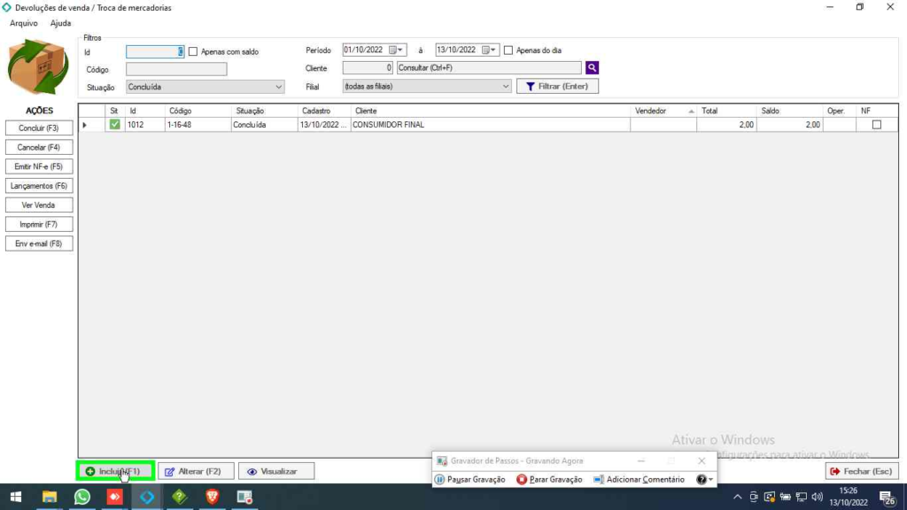This screenshot has height=510, width=907.
Task: Open the start date calendar picker
Action: (x=401, y=50)
